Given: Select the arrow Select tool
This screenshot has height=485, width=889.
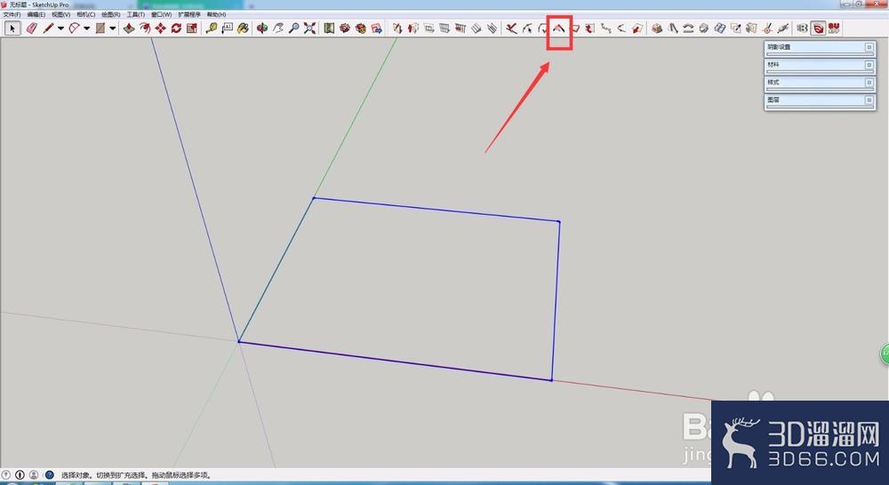Looking at the screenshot, I should (x=12, y=28).
